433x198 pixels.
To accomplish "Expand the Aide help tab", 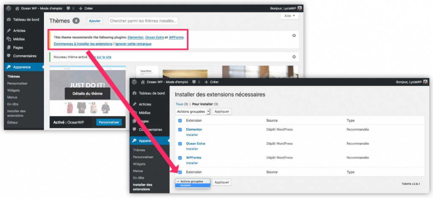I will click(290, 16).
